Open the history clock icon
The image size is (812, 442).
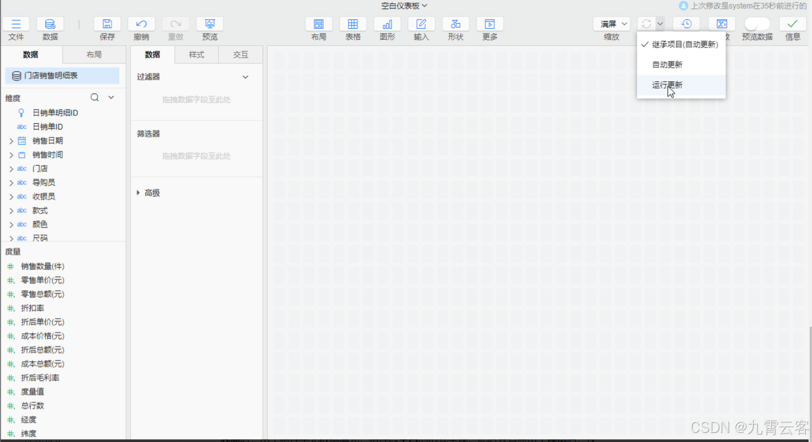coord(686,24)
